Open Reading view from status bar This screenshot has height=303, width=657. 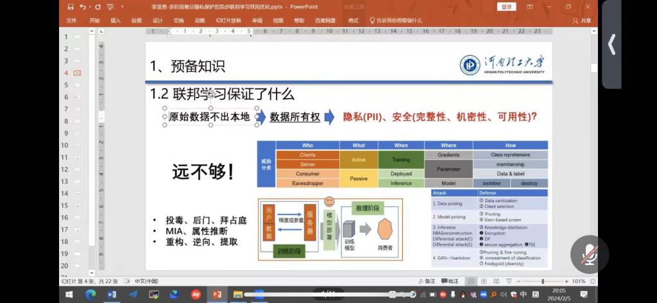pos(496,281)
